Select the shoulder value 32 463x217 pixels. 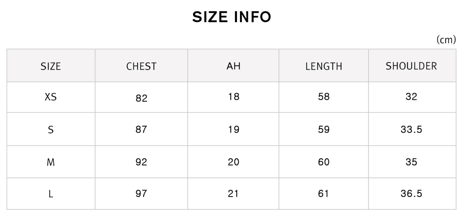(411, 96)
